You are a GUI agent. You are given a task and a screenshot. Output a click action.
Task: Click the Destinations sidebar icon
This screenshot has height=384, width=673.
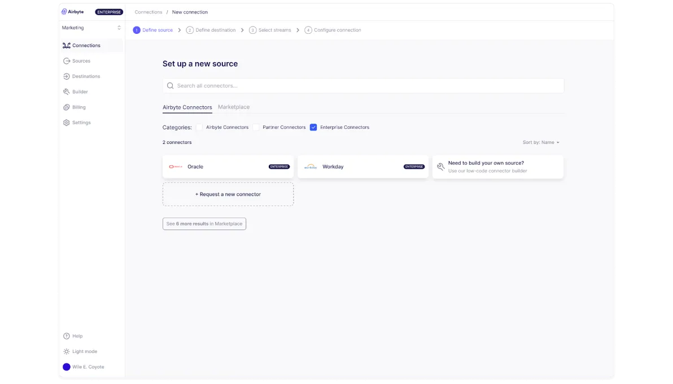pos(67,76)
